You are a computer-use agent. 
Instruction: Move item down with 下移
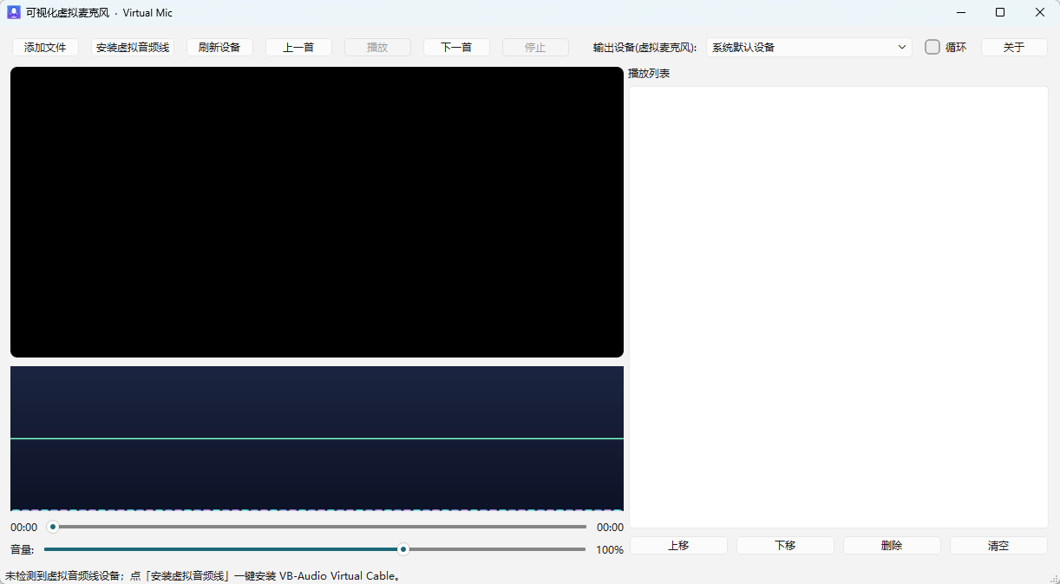(785, 546)
